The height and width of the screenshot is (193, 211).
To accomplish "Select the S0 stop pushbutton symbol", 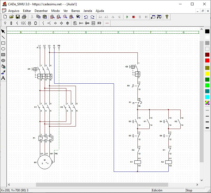I will coord(136,86).
